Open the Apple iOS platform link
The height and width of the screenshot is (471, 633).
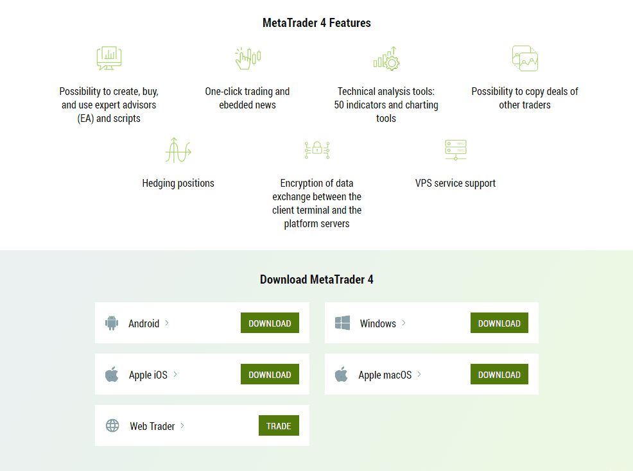(148, 375)
